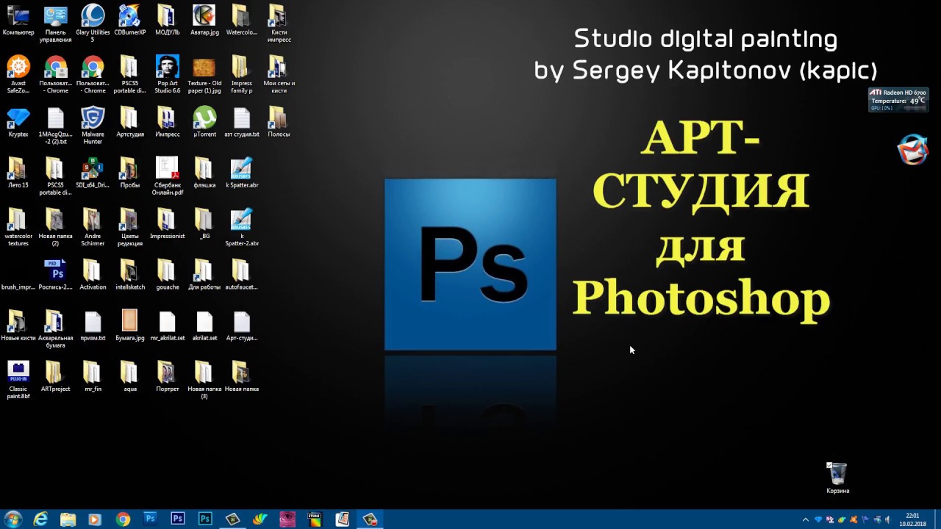Image resolution: width=941 pixels, height=529 pixels.
Task: Select the mr_akrilat.set file
Action: click(167, 325)
